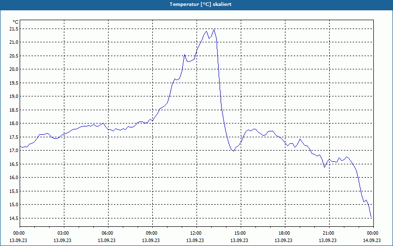393x246 pixels.
Task: Click the 00:00 time label dated 14.09.23
Action: pyautogui.click(x=373, y=233)
